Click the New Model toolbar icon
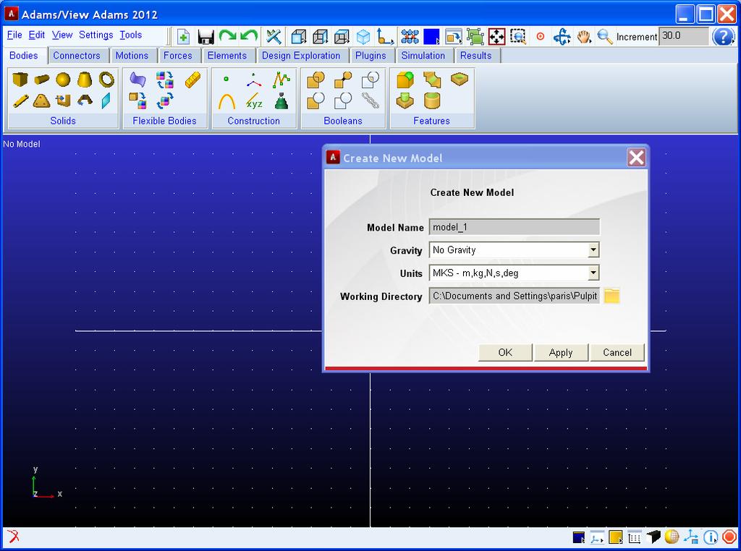This screenshot has height=551, width=741. pos(183,36)
